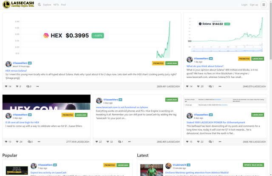
Task: Upvote heart on Iphone post
Action: [96, 142]
